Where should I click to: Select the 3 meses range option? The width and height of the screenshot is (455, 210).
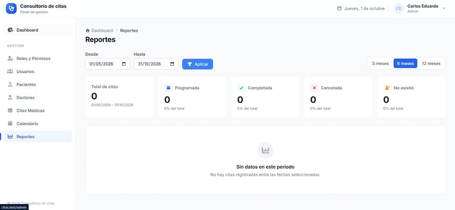point(380,63)
